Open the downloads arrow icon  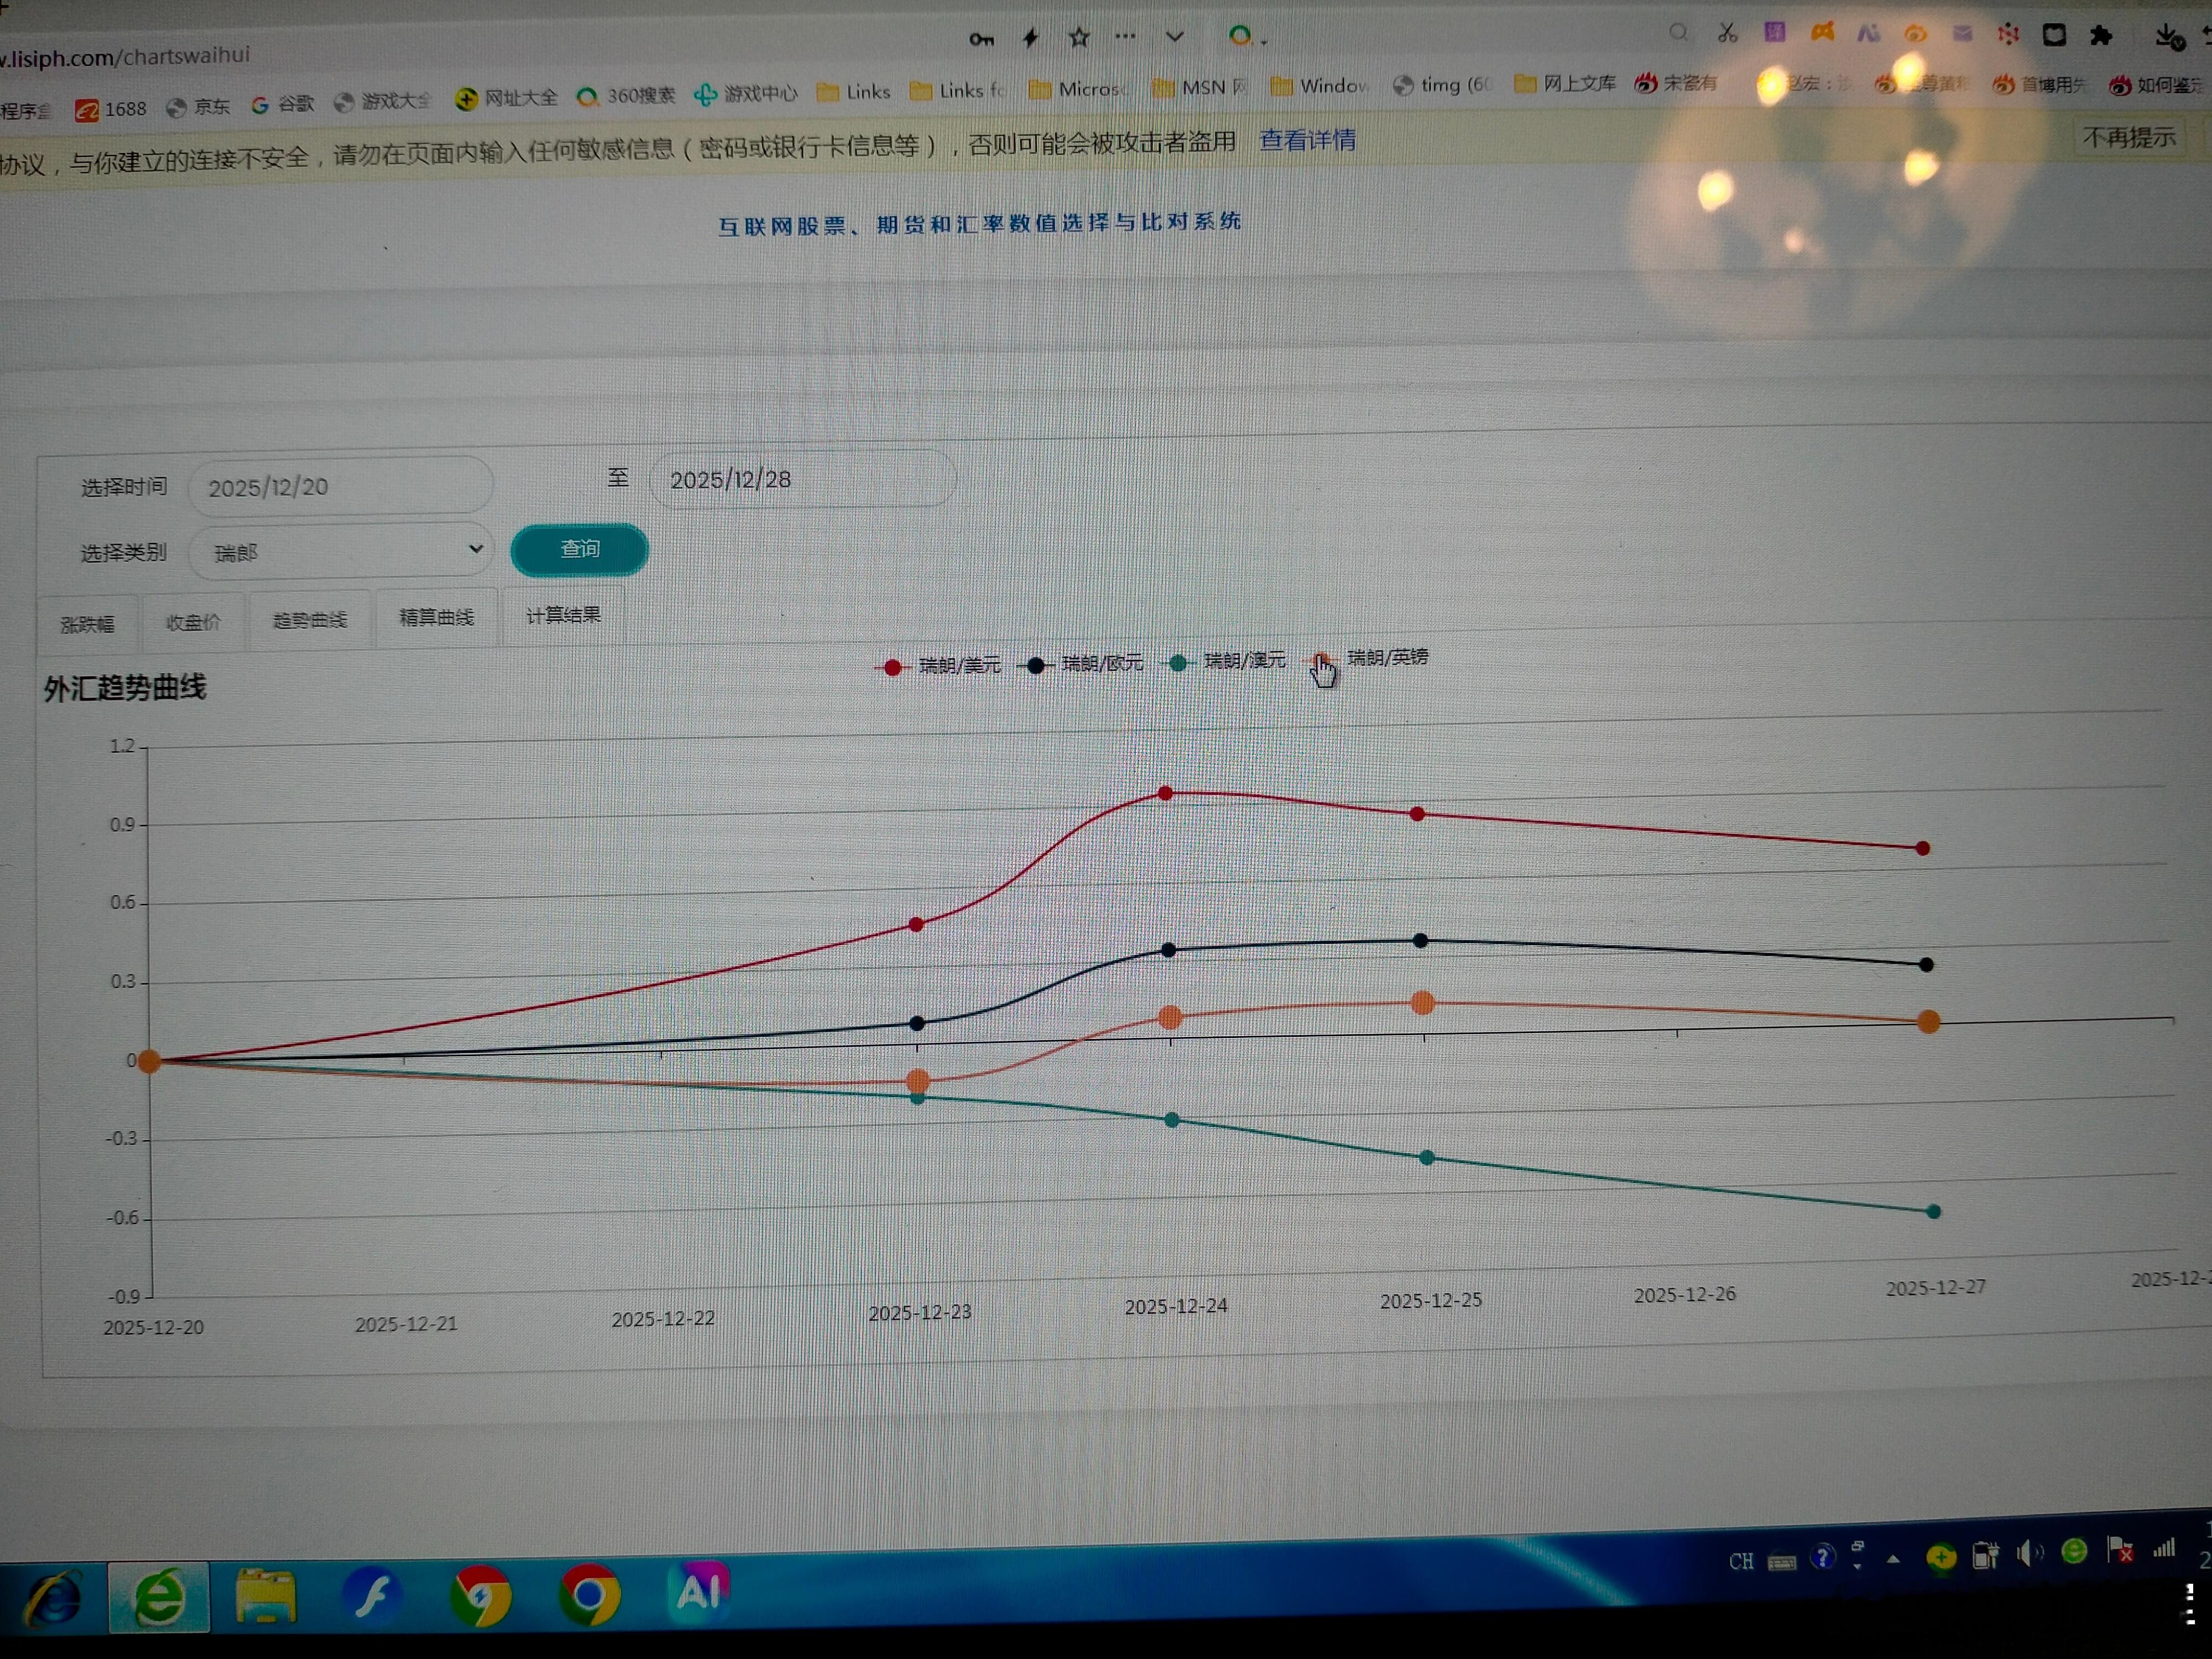coord(2166,36)
